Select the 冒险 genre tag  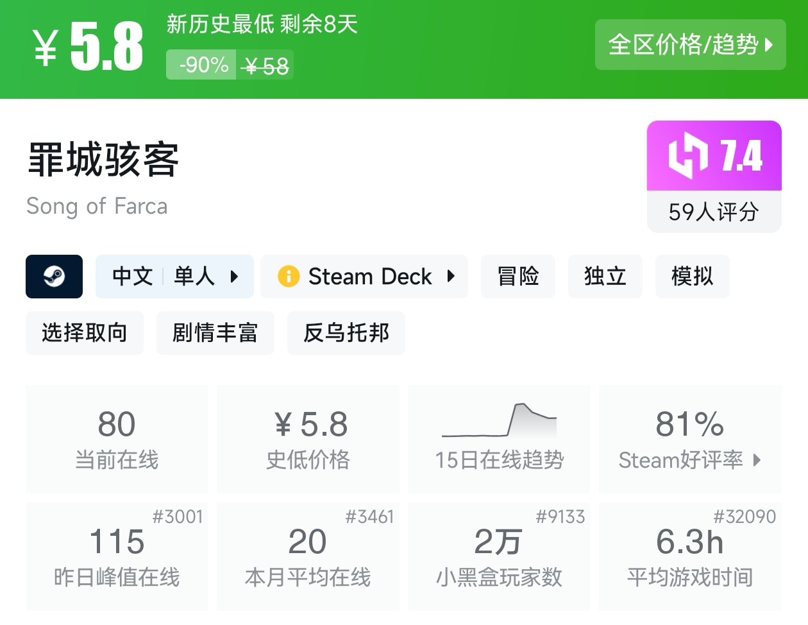518,277
